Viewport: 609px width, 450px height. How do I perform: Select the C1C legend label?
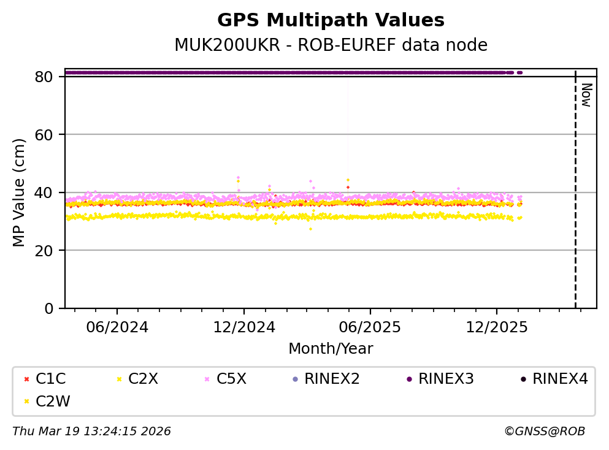click(51, 379)
